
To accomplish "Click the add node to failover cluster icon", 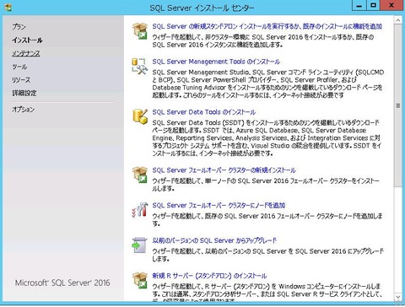I will click(140, 210).
